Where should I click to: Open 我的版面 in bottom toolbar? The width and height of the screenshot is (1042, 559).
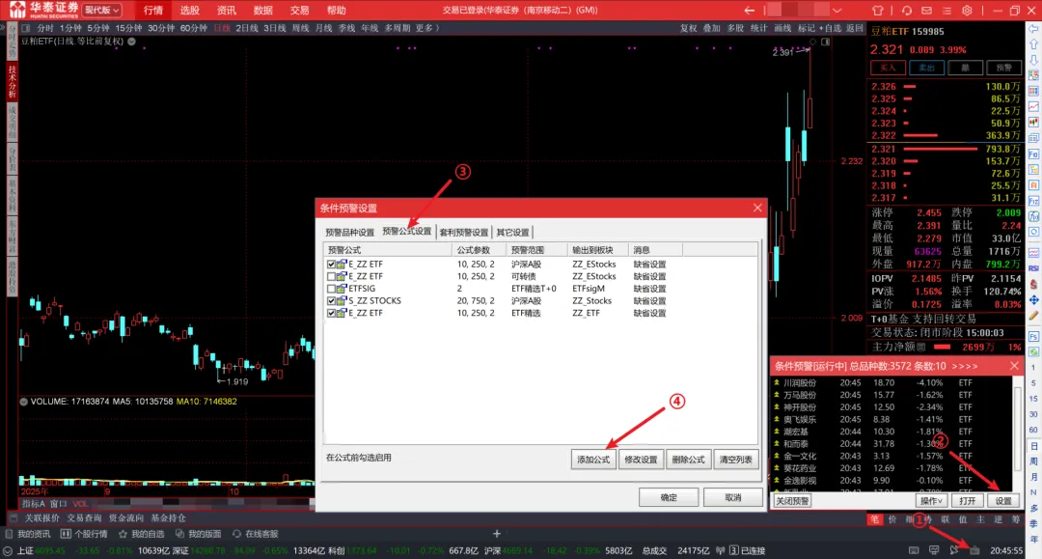[x=198, y=534]
